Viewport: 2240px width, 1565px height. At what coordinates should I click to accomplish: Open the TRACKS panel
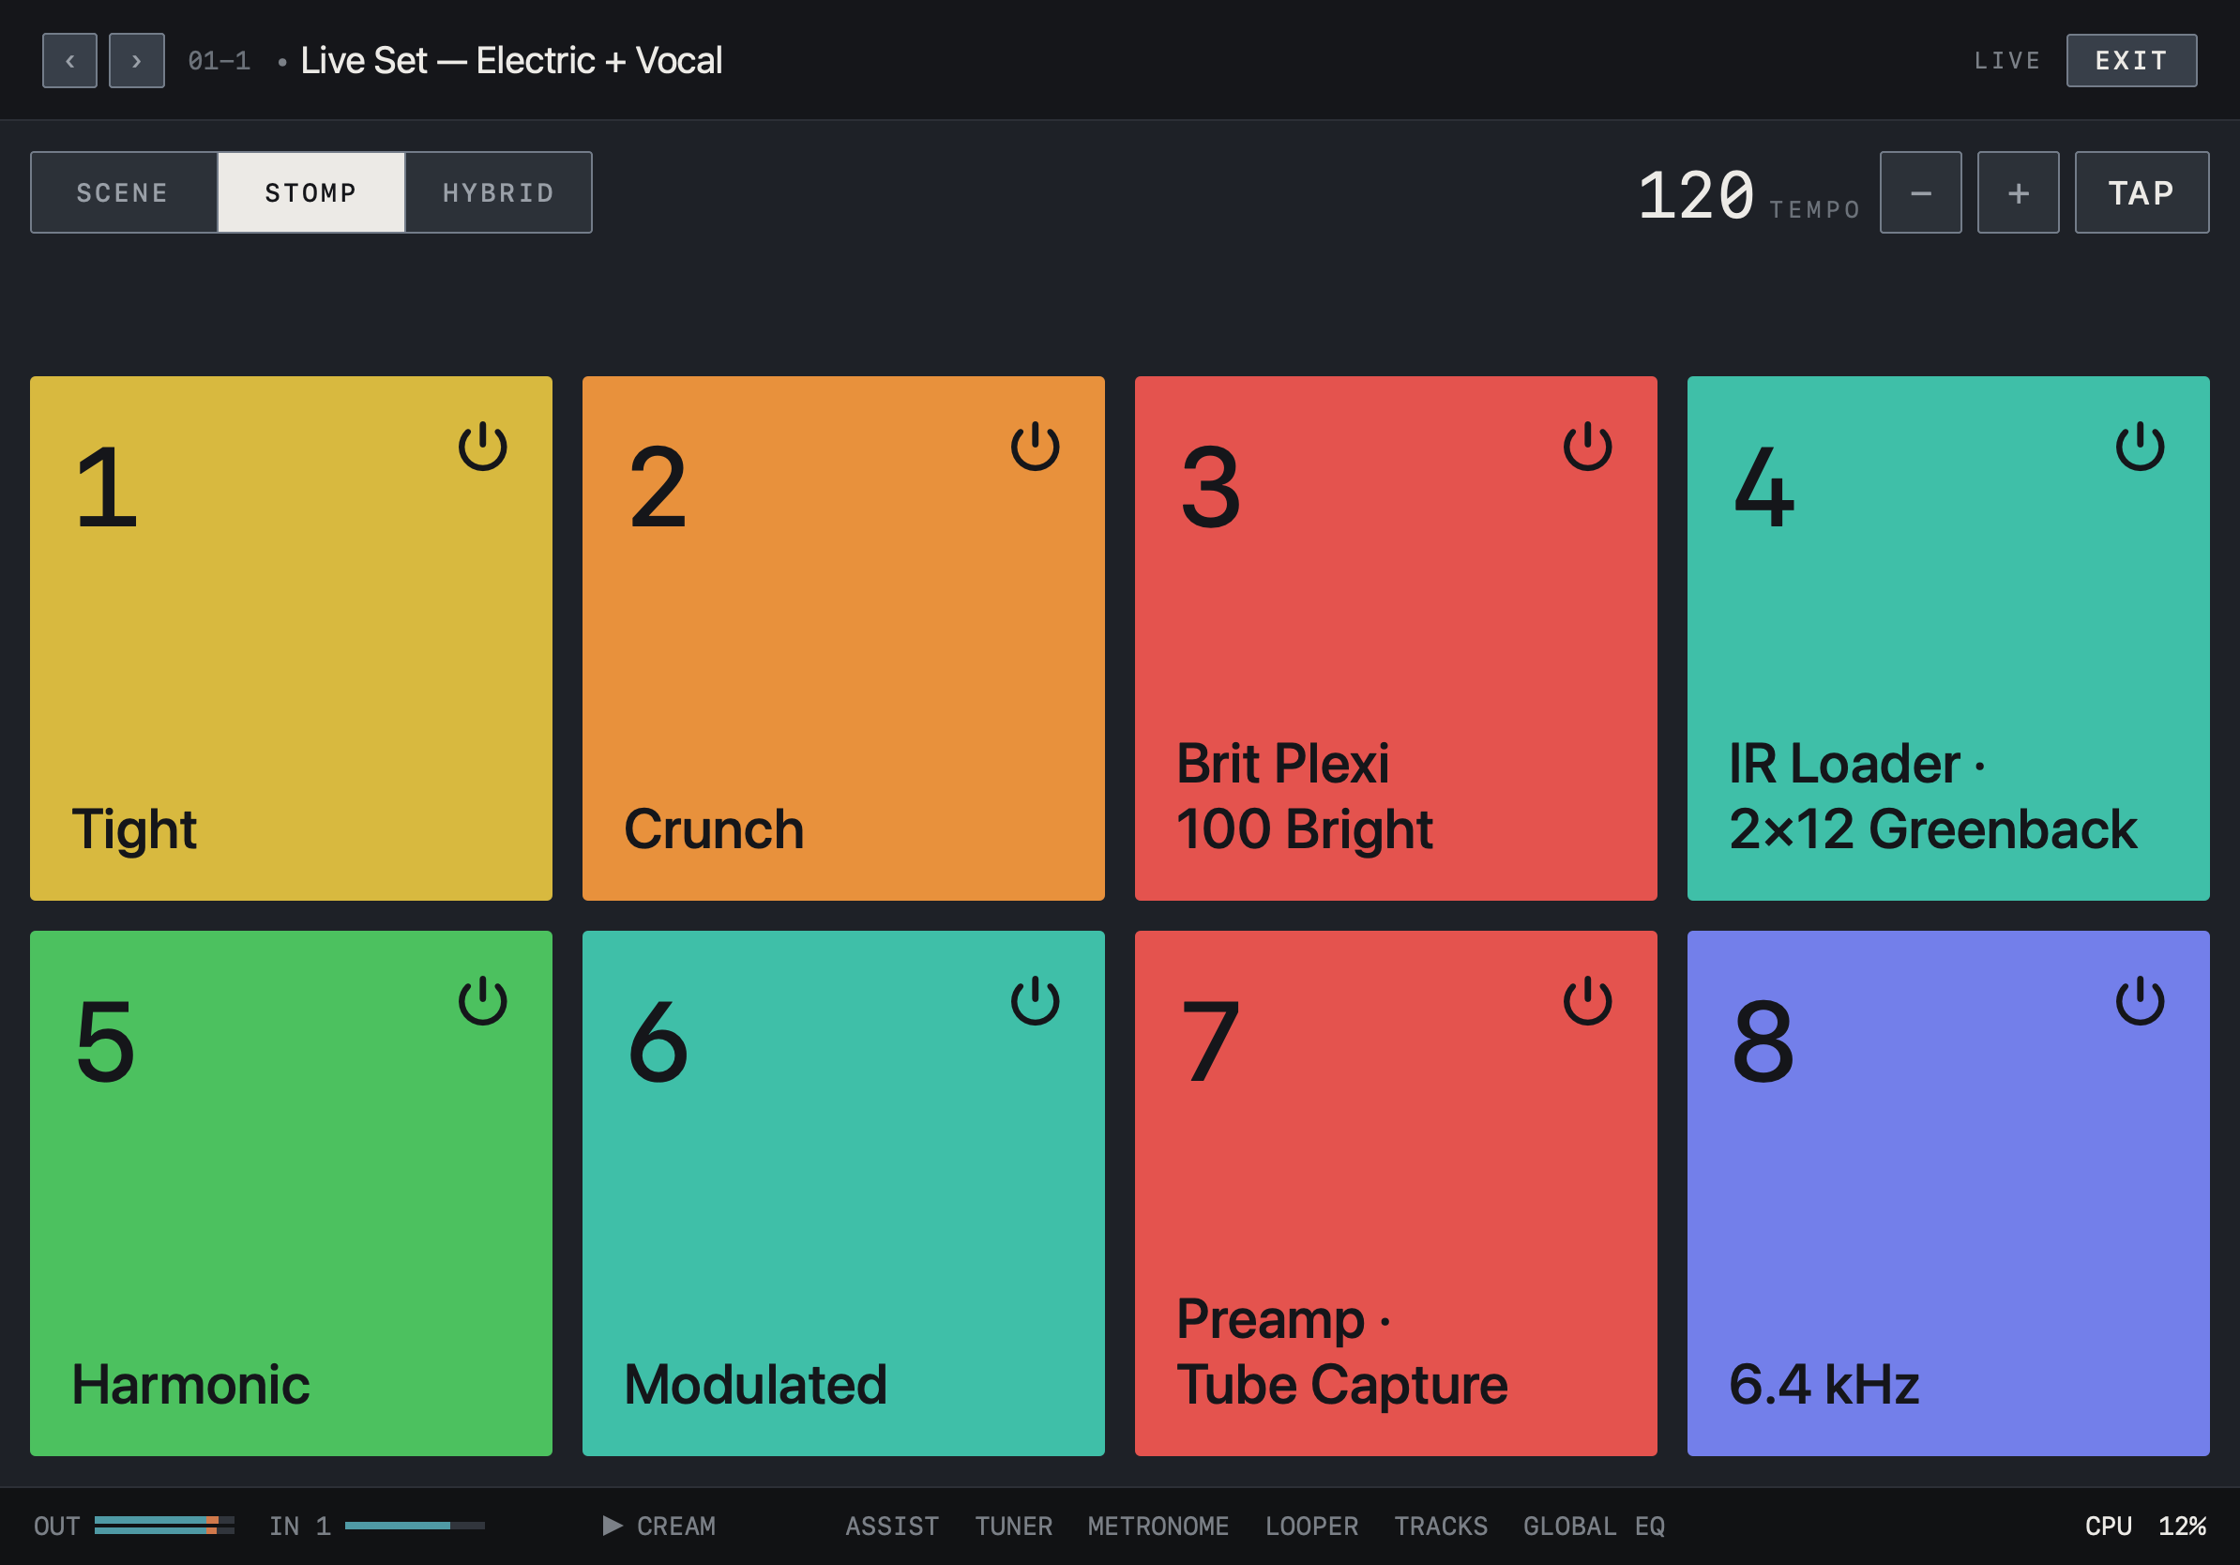1440,1526
